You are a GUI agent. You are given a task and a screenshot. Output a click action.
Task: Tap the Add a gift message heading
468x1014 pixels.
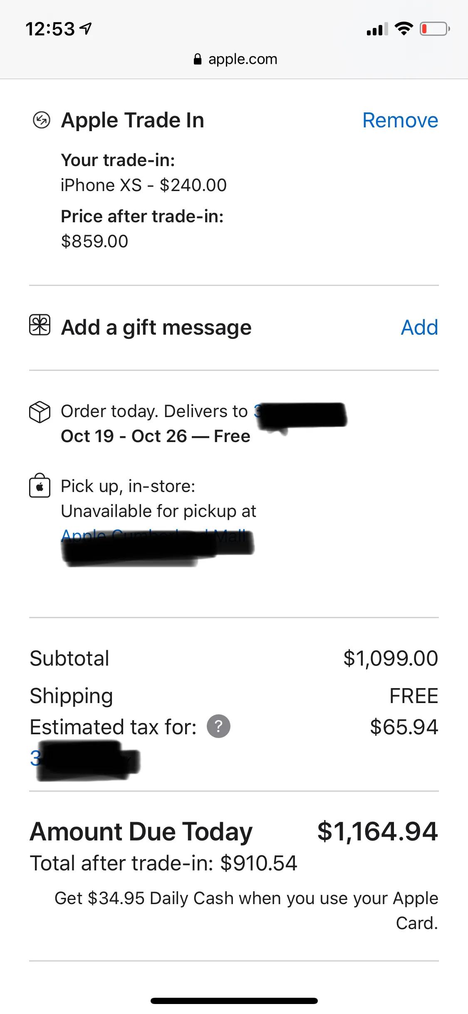(156, 327)
